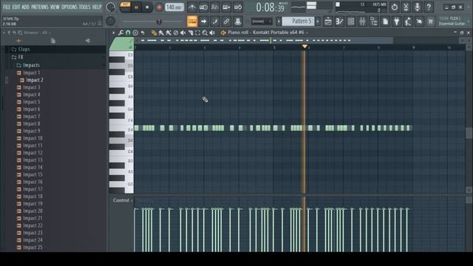Add a new pattern with the plus button
Screen dimensions: 473x266
pos(318,21)
